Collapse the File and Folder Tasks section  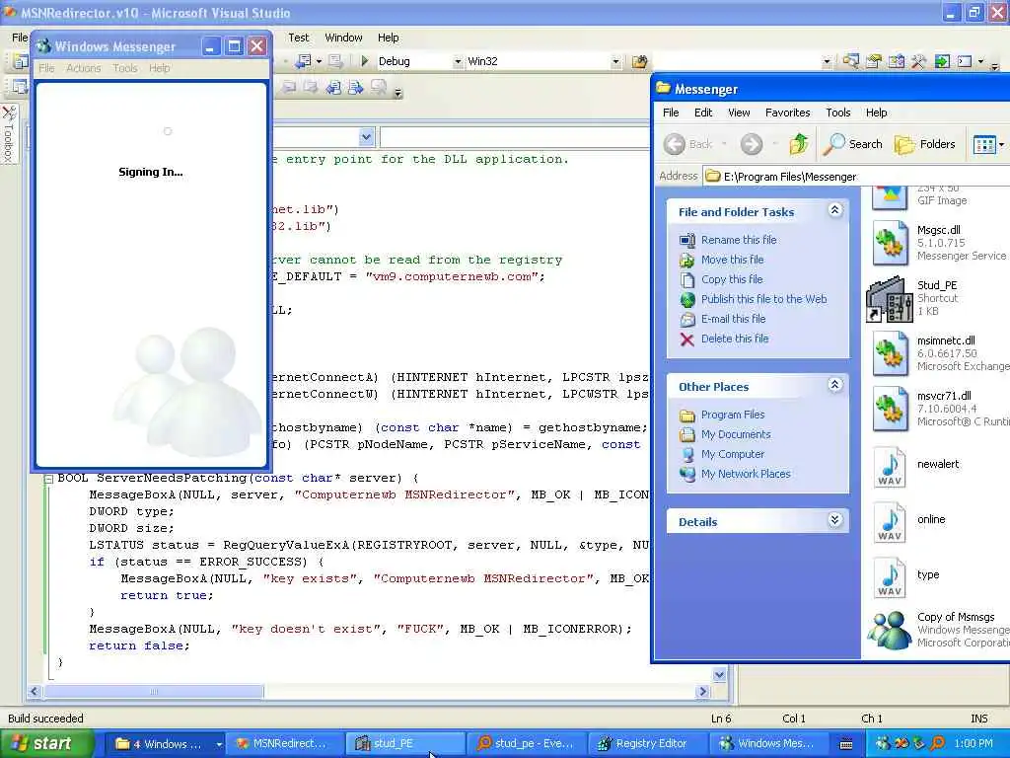(x=834, y=210)
